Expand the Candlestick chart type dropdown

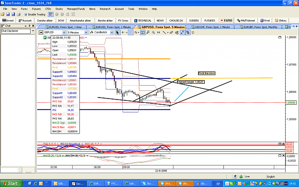[112, 33]
